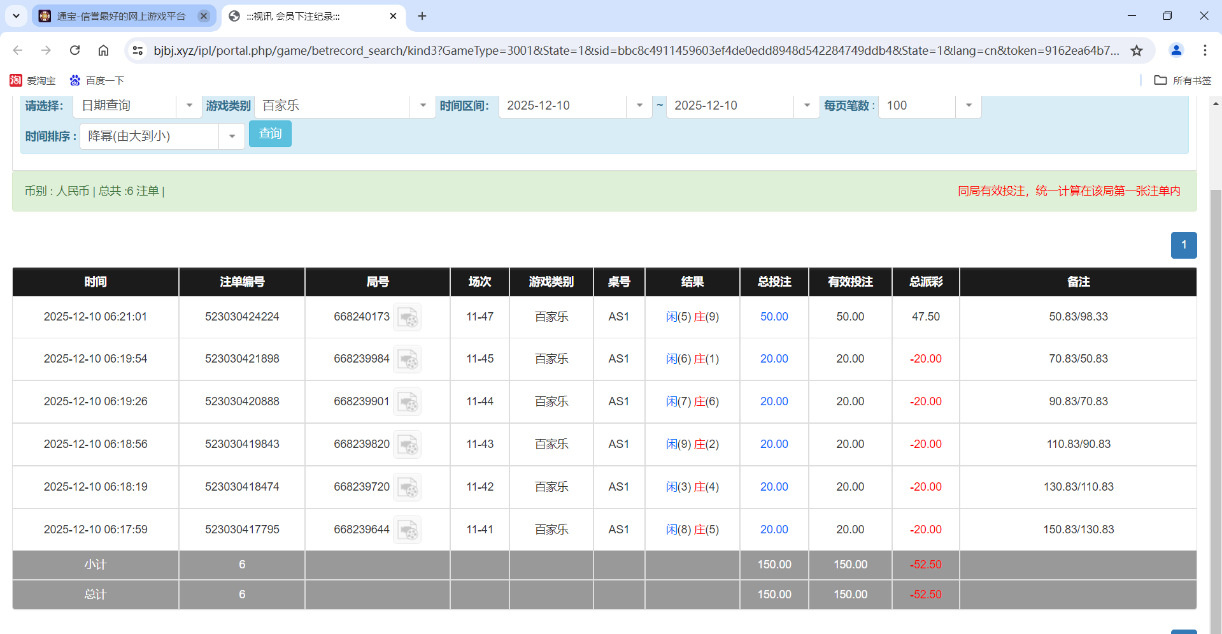Expand the 时间排序 sort order dropdown
Image resolution: width=1222 pixels, height=634 pixels.
[x=232, y=136]
